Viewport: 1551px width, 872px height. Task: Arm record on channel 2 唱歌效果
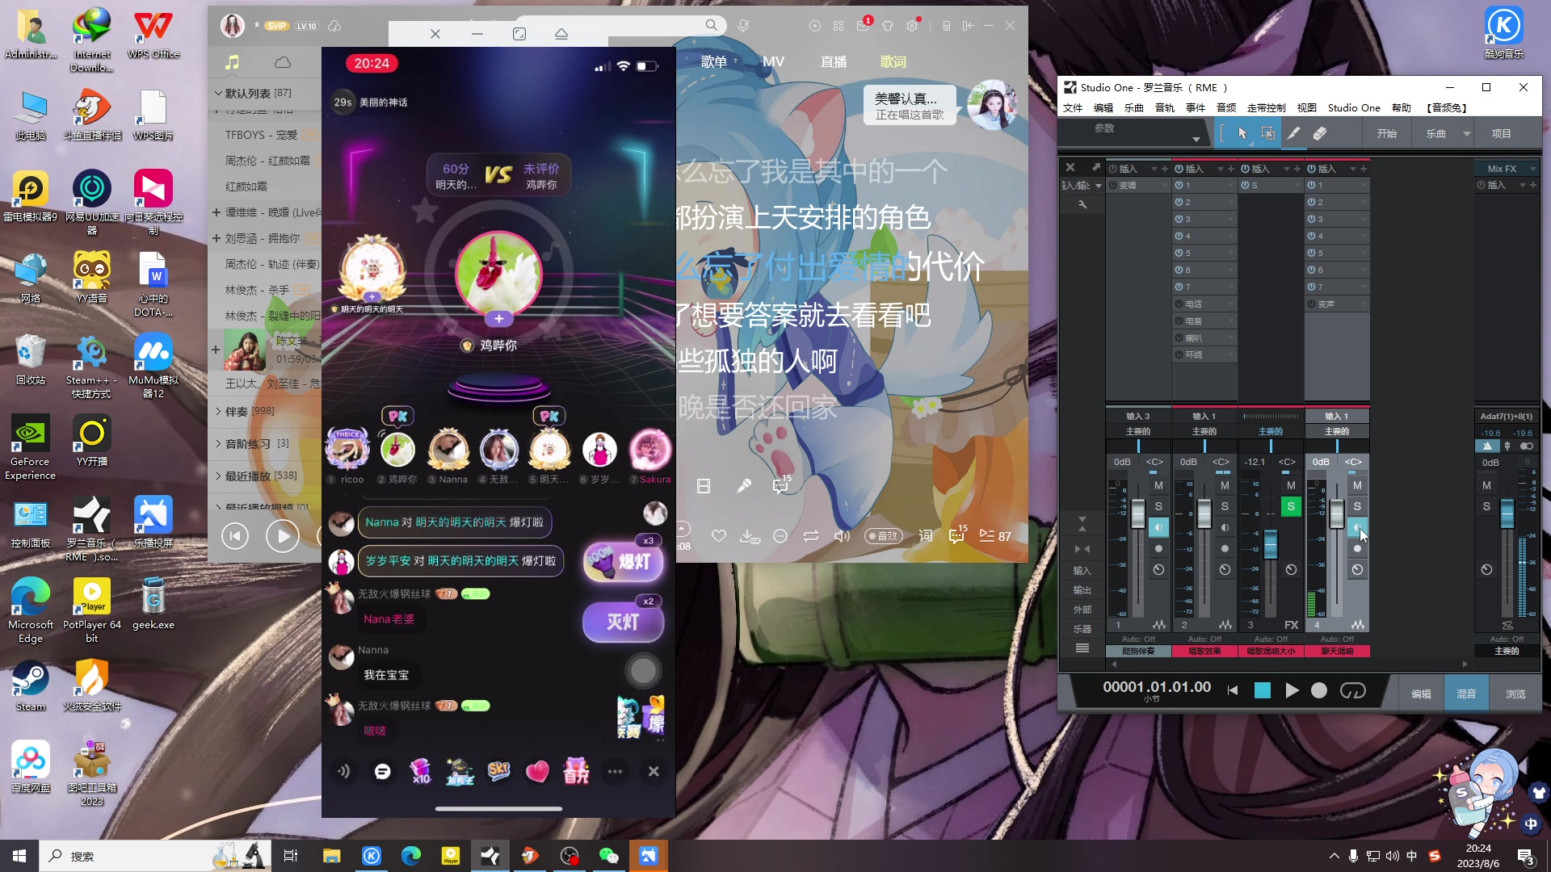pos(1225,548)
